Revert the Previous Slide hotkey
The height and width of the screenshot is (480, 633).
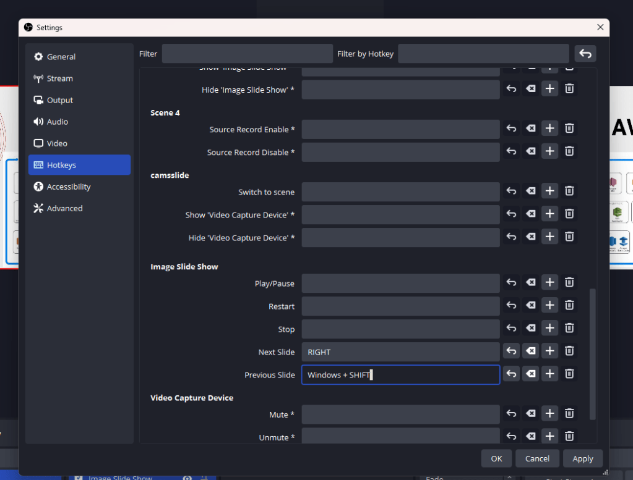click(x=512, y=374)
